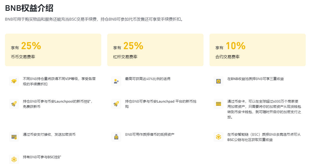Click the 通过币安支付接收、发送加密货币 text
The width and height of the screenshot is (318, 164).
[x=49, y=134]
